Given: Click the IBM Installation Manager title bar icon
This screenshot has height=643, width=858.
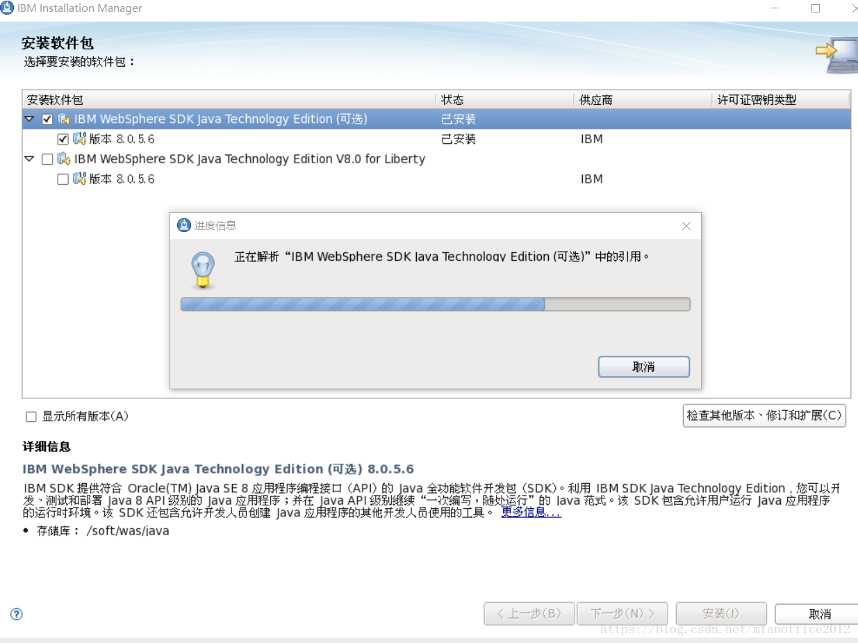Looking at the screenshot, I should pos(7,8).
